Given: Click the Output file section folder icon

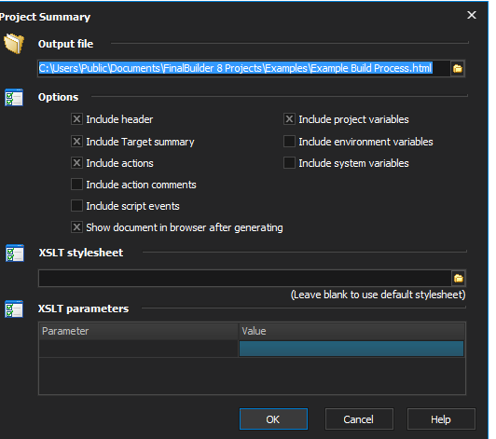Looking at the screenshot, I should click(x=14, y=43).
